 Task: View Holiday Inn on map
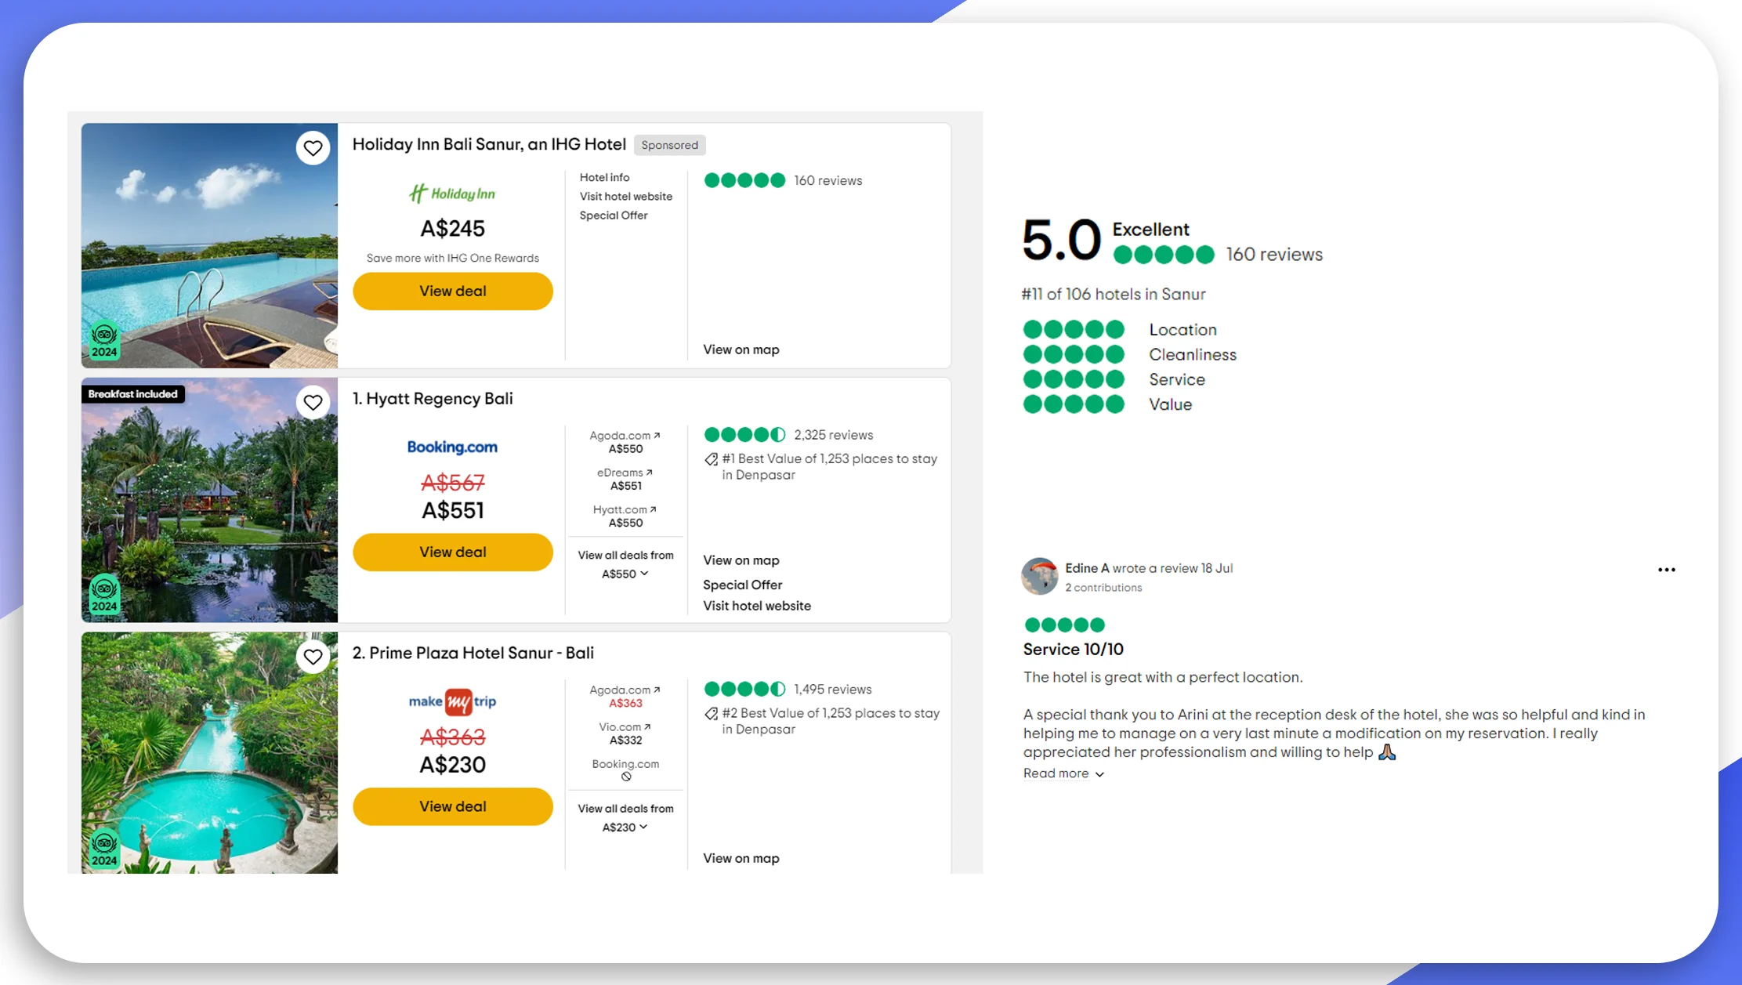741,350
